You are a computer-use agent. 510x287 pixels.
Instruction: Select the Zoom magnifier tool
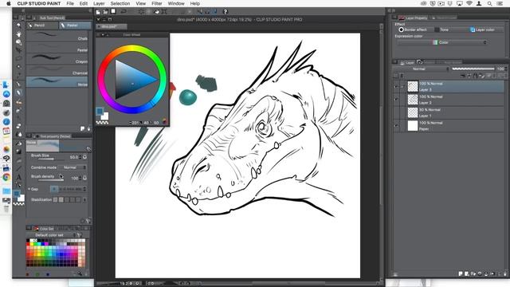(18, 26)
